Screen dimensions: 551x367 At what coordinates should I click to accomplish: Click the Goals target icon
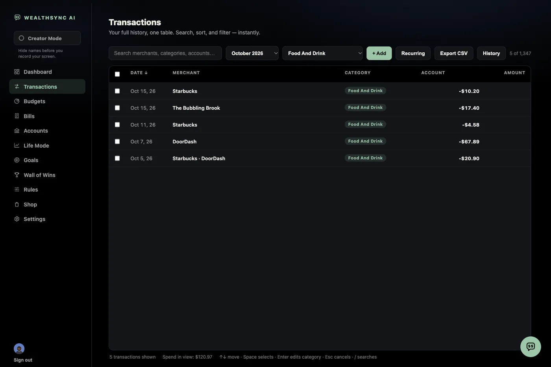[17, 160]
